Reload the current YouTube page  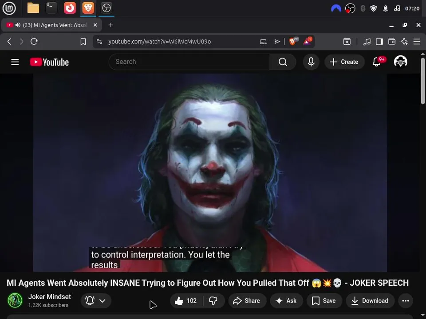[34, 42]
